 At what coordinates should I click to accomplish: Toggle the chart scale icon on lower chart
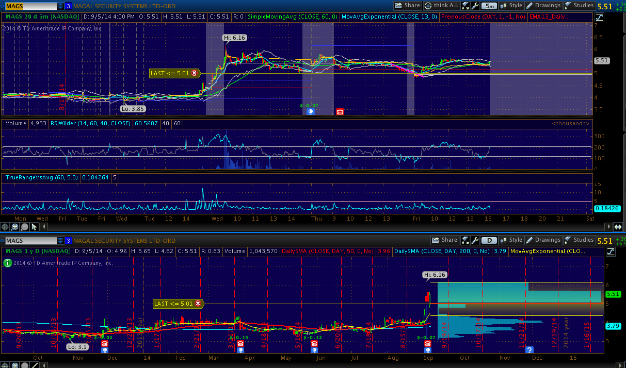(x=611, y=252)
